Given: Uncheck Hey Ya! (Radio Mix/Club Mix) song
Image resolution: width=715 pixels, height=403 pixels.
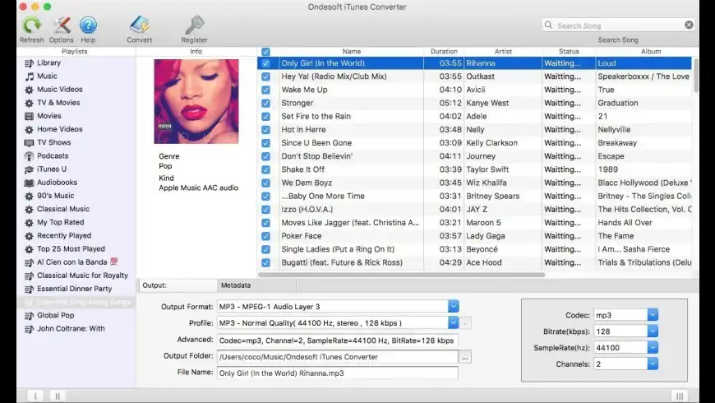Looking at the screenshot, I should [265, 76].
